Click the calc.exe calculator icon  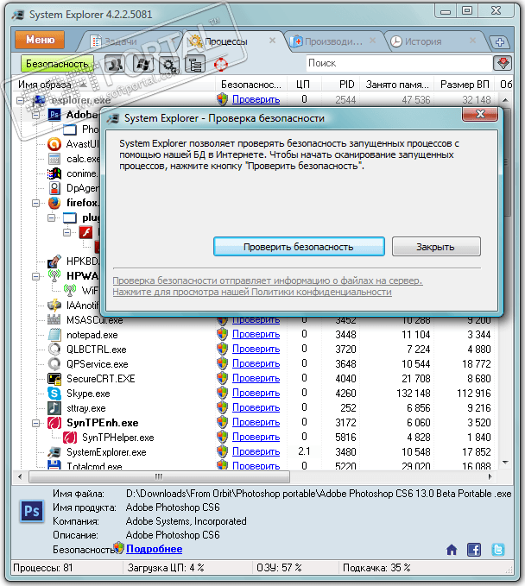54,159
